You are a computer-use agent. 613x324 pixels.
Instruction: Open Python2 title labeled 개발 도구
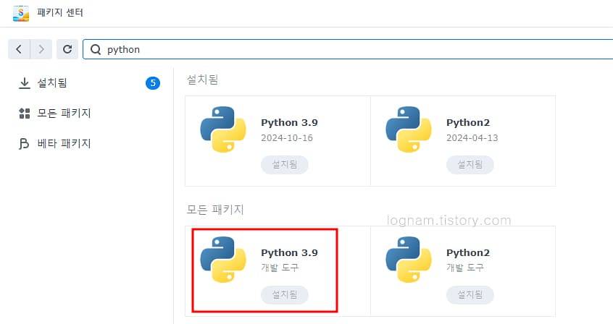point(468,252)
